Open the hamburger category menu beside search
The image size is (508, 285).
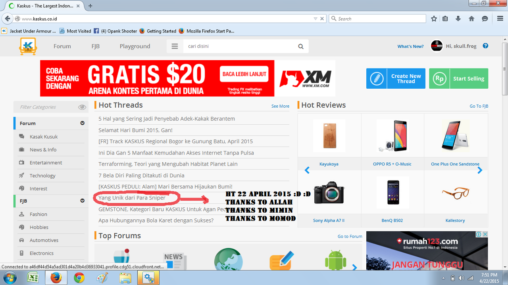[175, 46]
